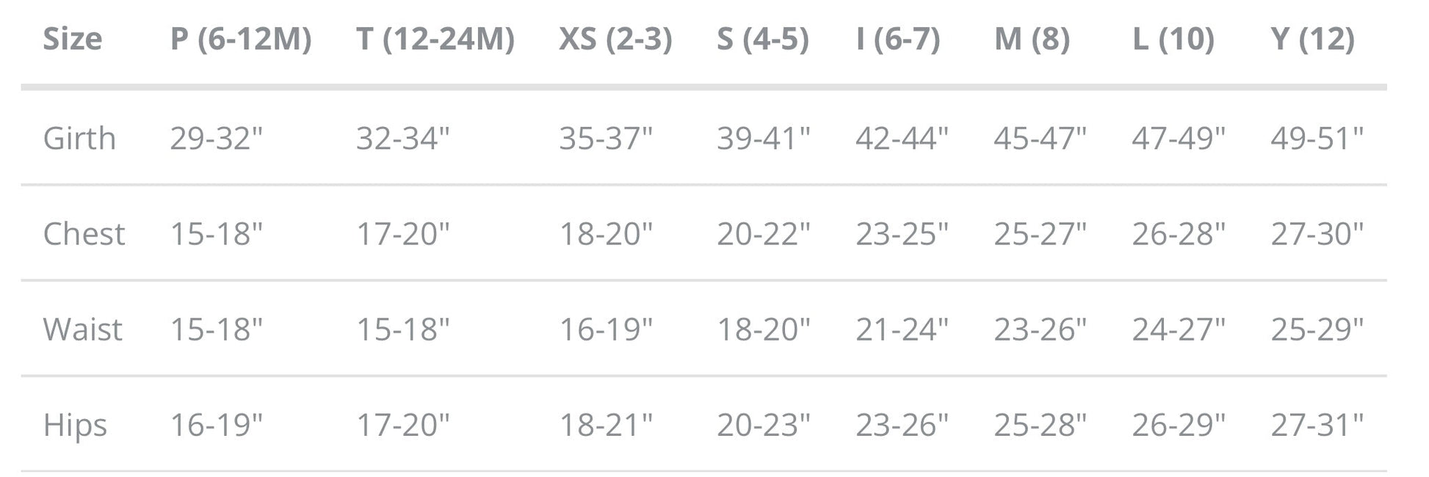1429x477 pixels.
Task: Click the 29-32" girth value
Action: [216, 137]
